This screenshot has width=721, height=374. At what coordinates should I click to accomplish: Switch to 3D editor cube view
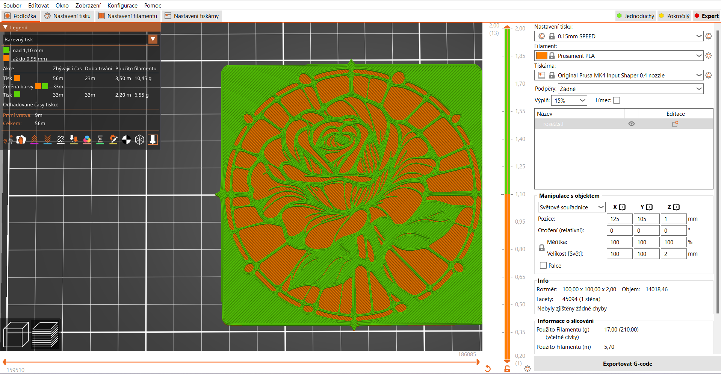(16, 335)
